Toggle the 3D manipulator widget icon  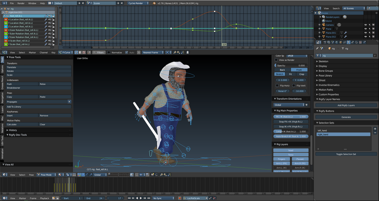point(79,174)
